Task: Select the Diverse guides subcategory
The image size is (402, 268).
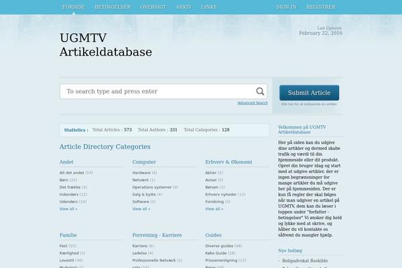Action: tap(219, 246)
